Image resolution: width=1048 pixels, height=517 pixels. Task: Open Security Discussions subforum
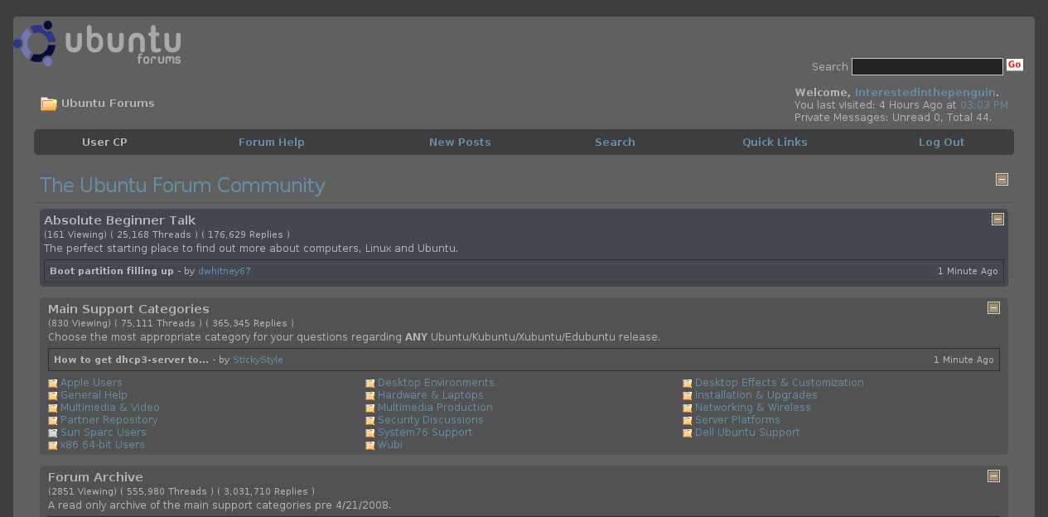click(x=431, y=420)
